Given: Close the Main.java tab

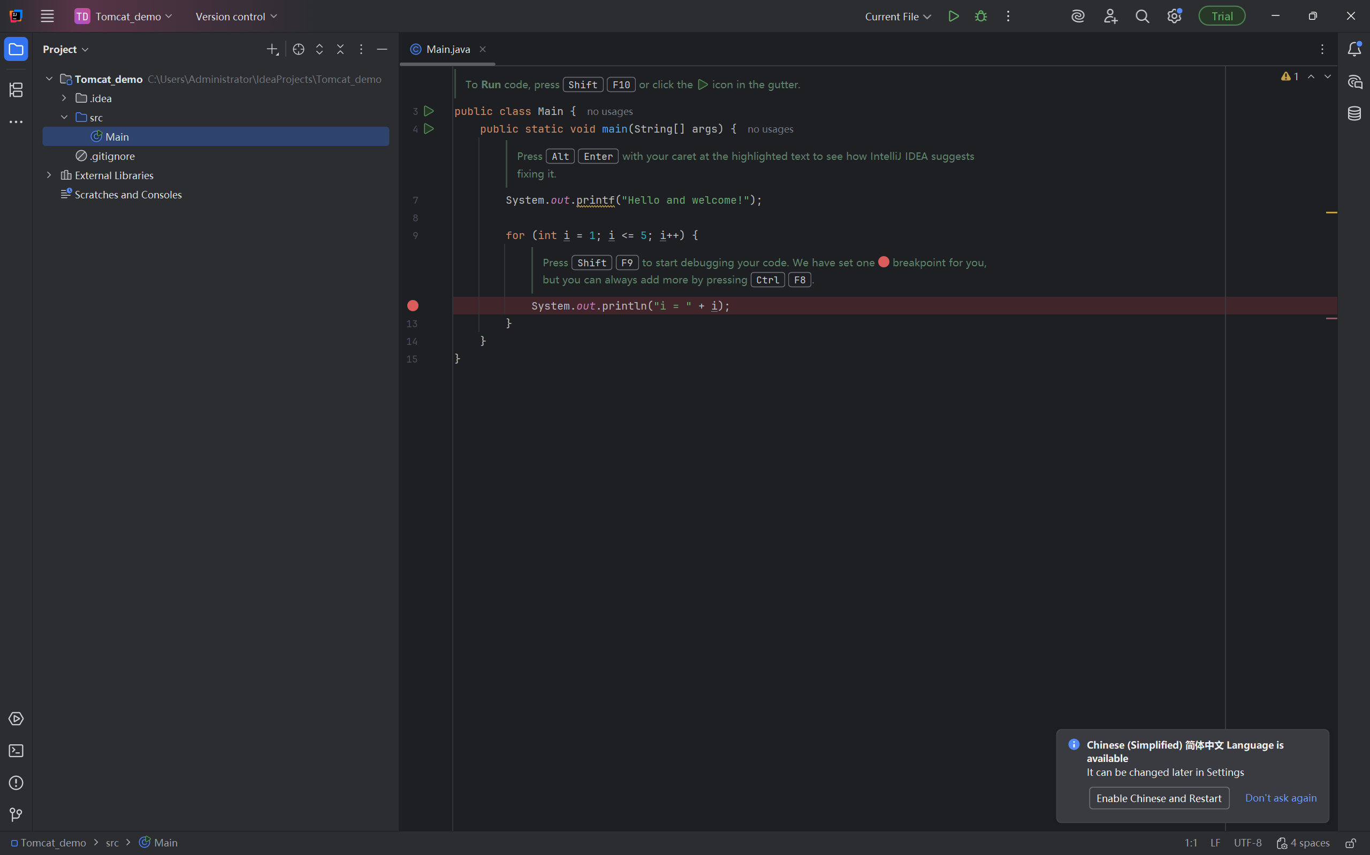Looking at the screenshot, I should 482,49.
